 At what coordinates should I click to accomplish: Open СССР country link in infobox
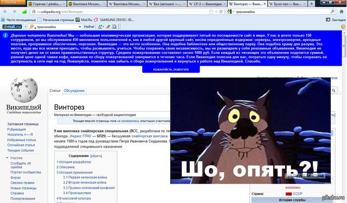(297, 194)
